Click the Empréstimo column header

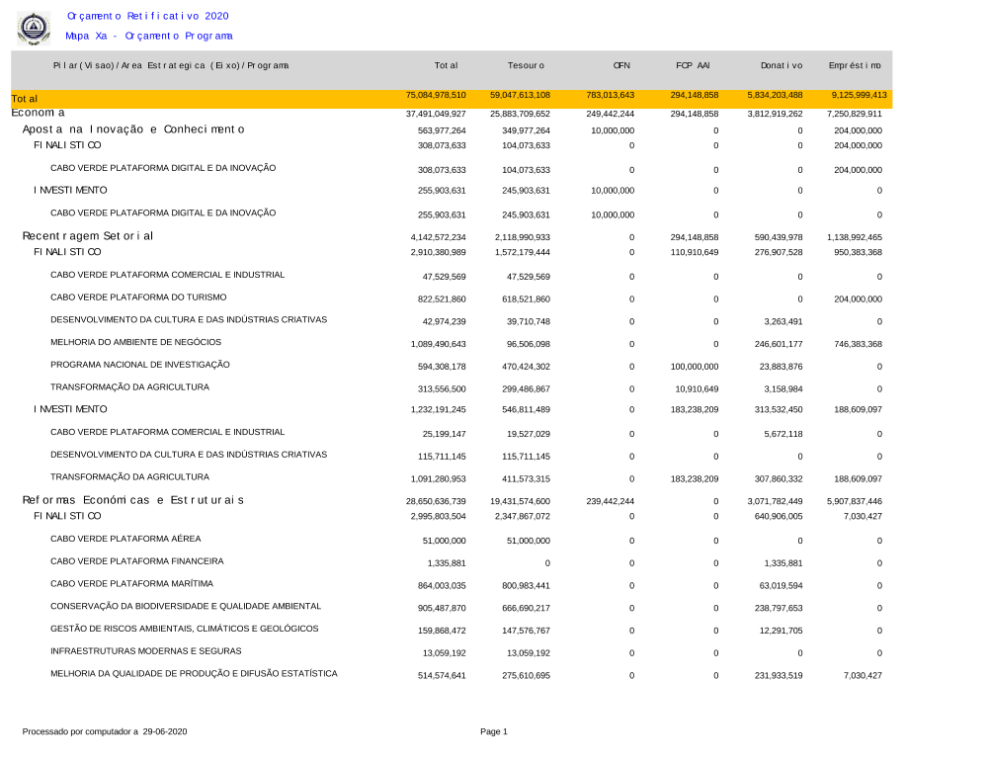pyautogui.click(x=855, y=65)
